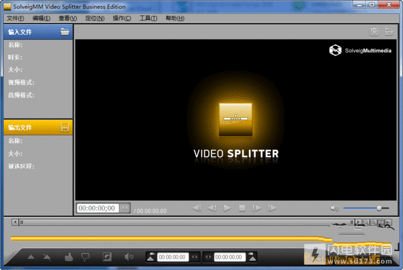Click the timeline scrollbar right arrow
The width and height of the screenshot is (403, 270).
click(358, 222)
